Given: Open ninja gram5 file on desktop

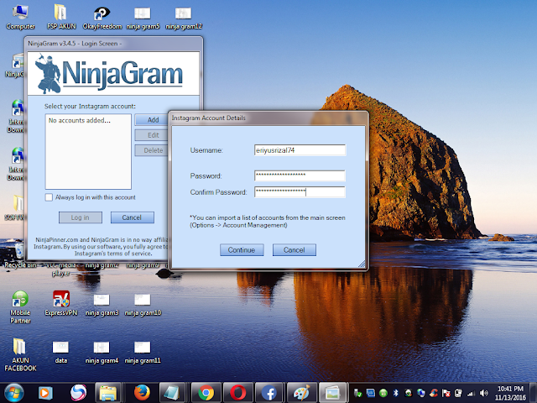Looking at the screenshot, I should click(x=143, y=17).
